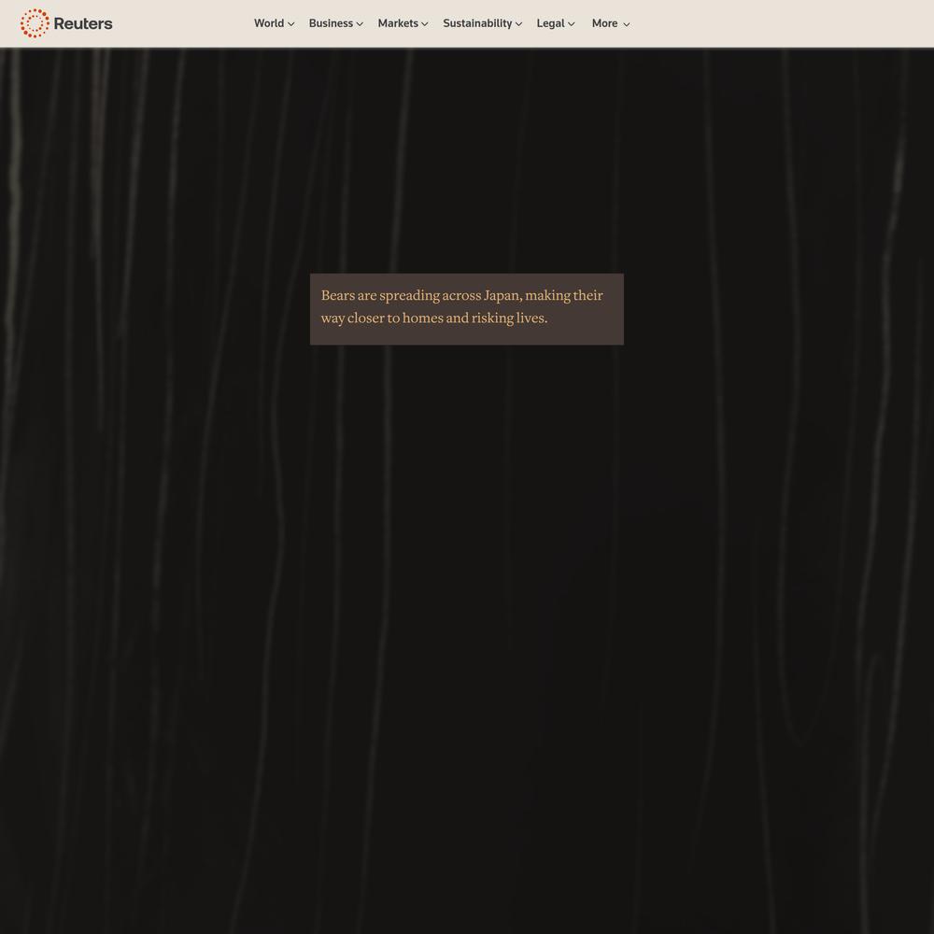Open the Business menu
This screenshot has width=934, height=934.
[x=331, y=23]
